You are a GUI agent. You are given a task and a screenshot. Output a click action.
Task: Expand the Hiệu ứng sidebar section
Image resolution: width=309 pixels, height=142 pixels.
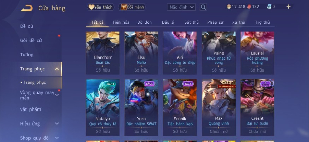pyautogui.click(x=57, y=124)
